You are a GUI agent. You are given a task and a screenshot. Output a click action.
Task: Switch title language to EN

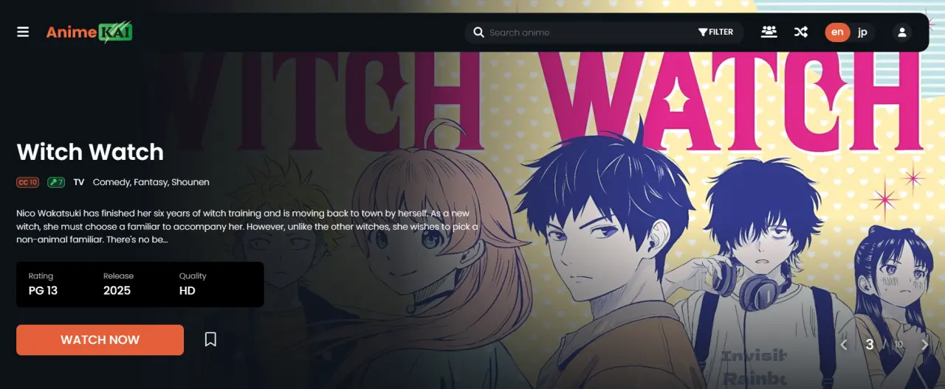point(837,32)
